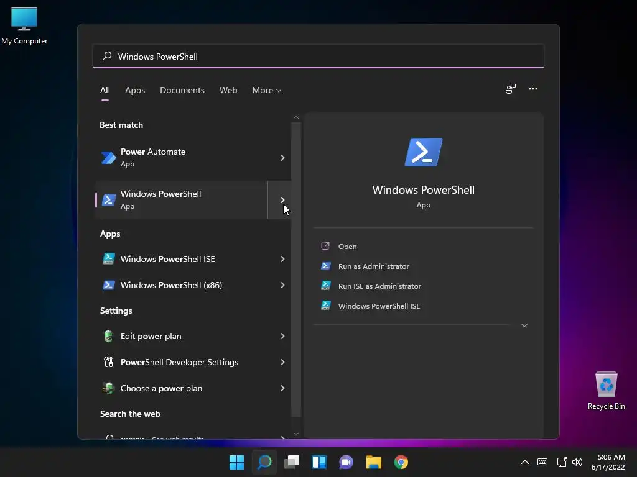This screenshot has width=637, height=477.
Task: Open the Recycle Bin desktop icon
Action: (606, 391)
